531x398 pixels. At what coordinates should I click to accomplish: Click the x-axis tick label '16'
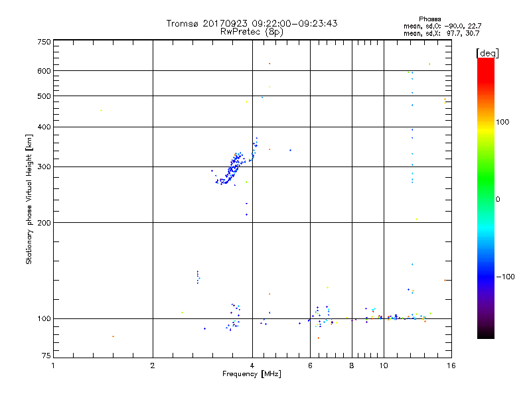(x=451, y=365)
